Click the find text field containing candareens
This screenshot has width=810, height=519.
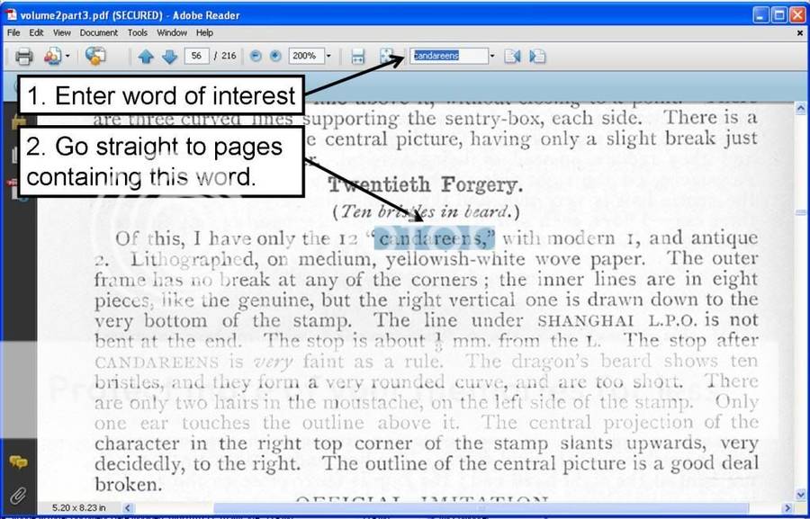(x=447, y=56)
